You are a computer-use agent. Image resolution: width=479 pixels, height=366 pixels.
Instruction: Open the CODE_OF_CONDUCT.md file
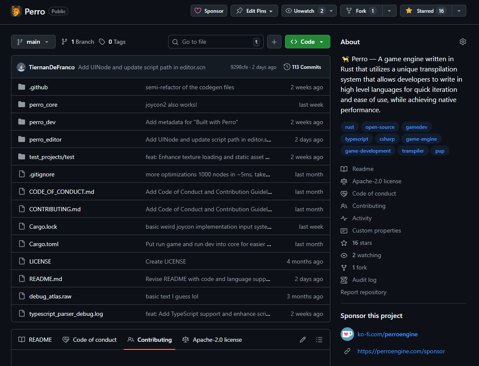coord(62,192)
